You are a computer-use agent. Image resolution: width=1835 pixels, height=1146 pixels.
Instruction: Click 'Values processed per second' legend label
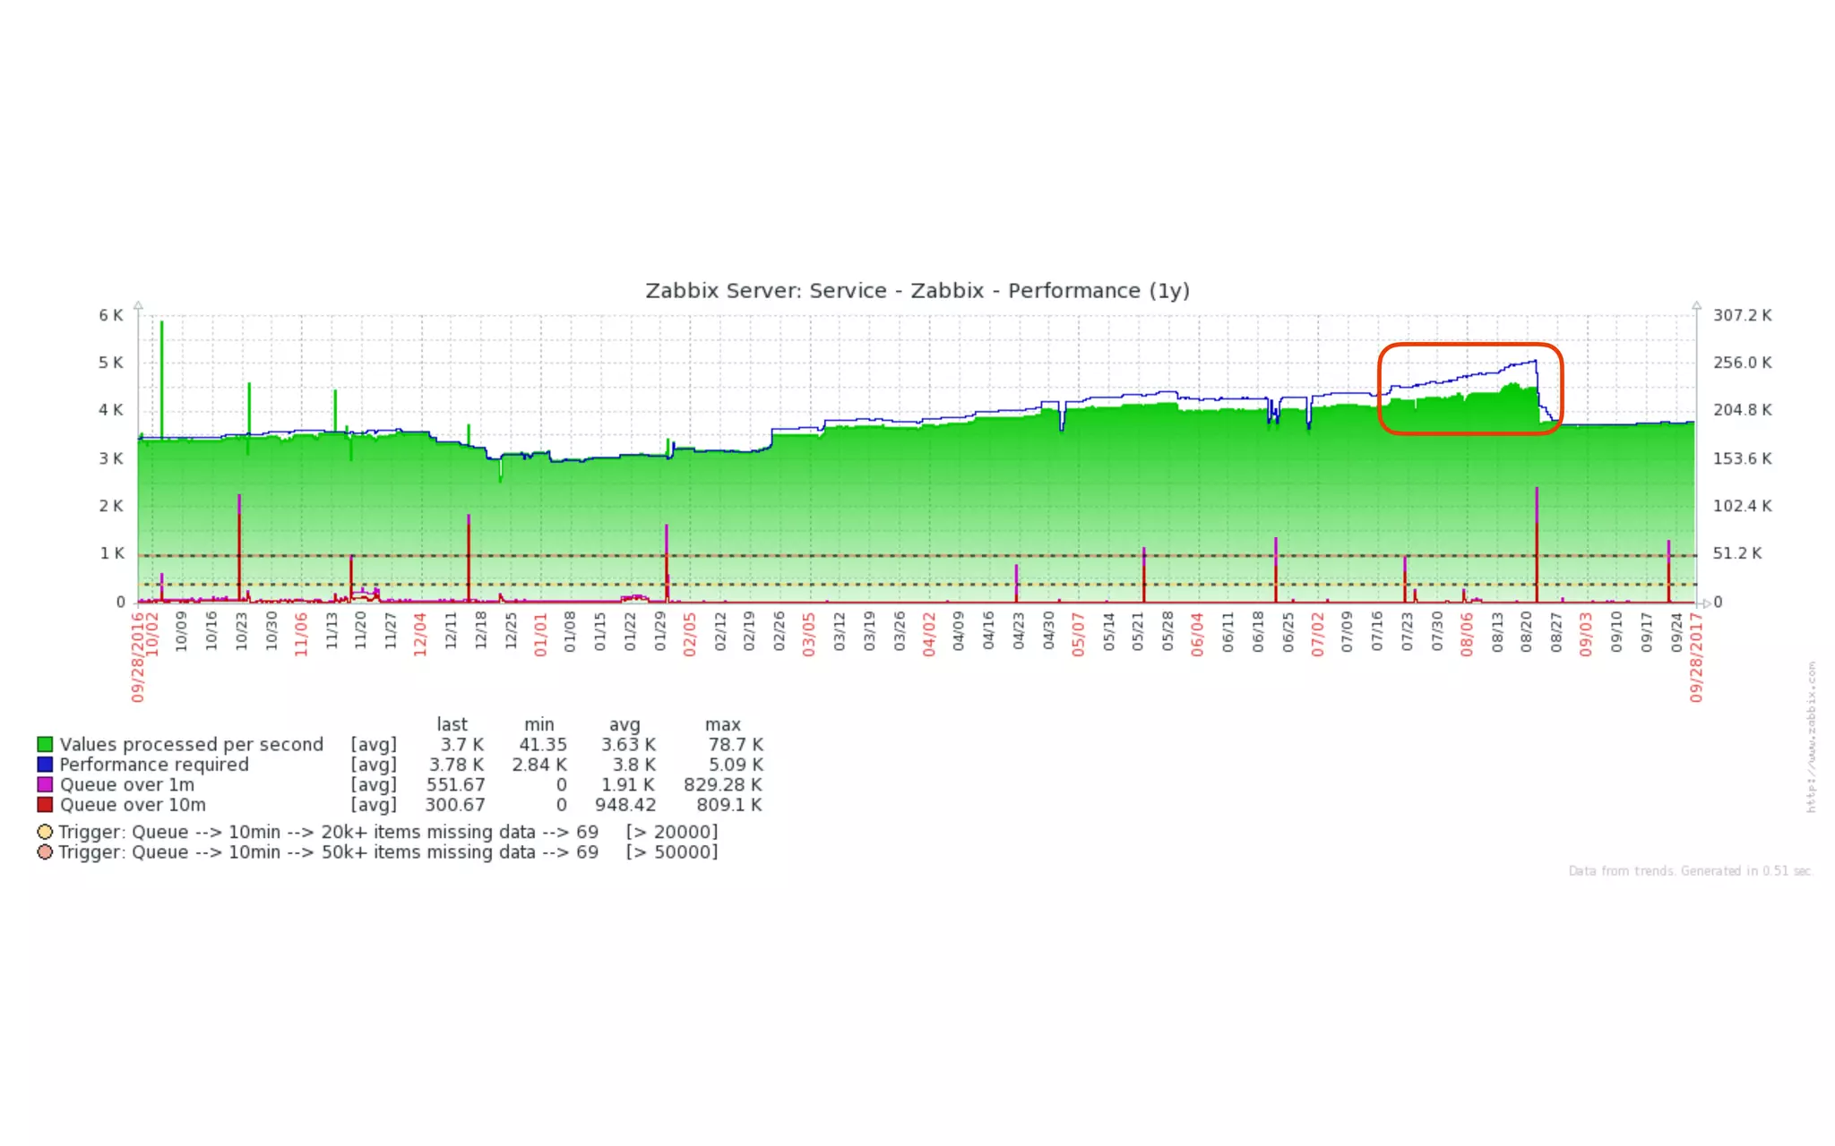[191, 744]
